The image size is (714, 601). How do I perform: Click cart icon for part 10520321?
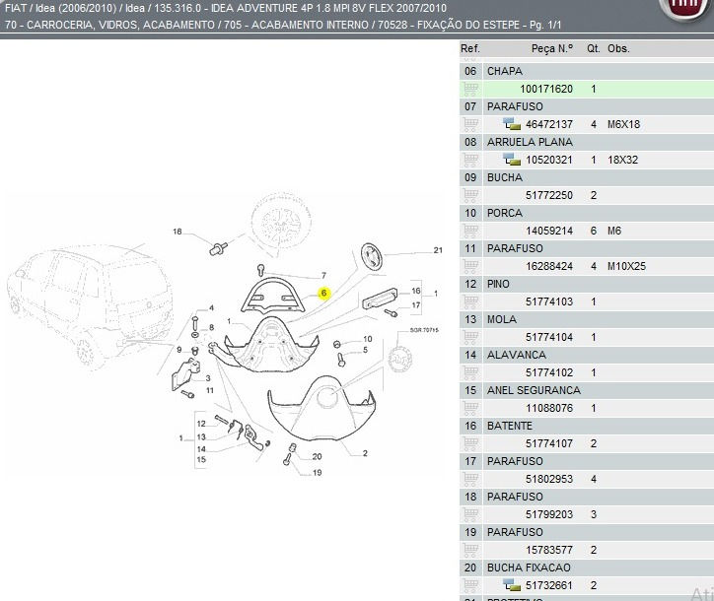point(470,160)
